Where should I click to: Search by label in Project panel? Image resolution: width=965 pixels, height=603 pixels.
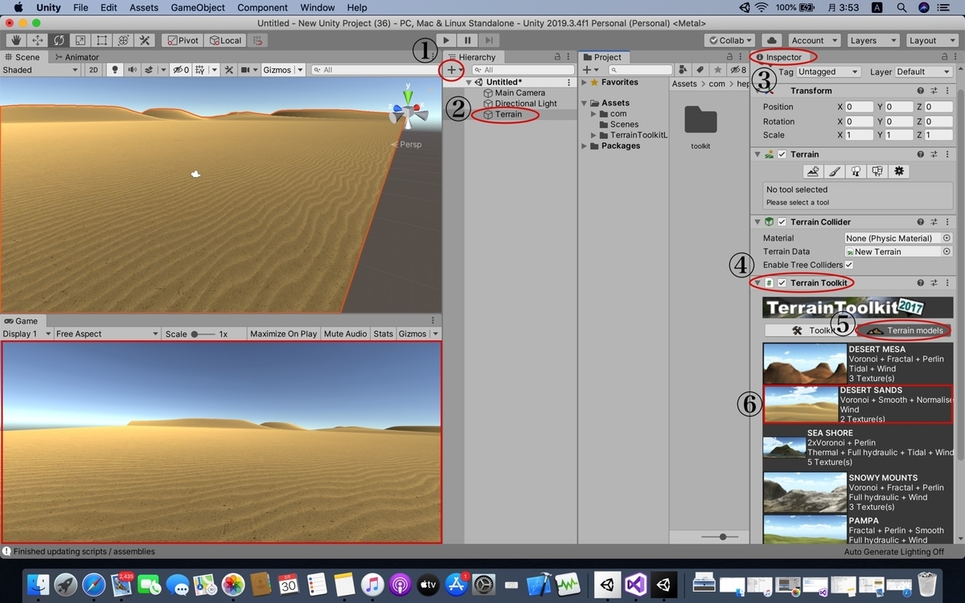[x=700, y=70]
